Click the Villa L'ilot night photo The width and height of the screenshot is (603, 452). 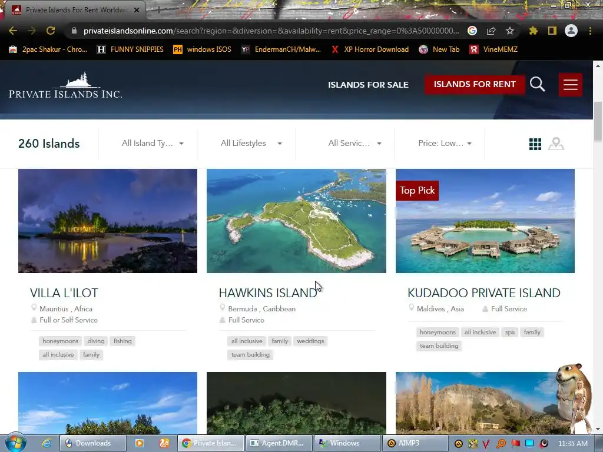(108, 221)
